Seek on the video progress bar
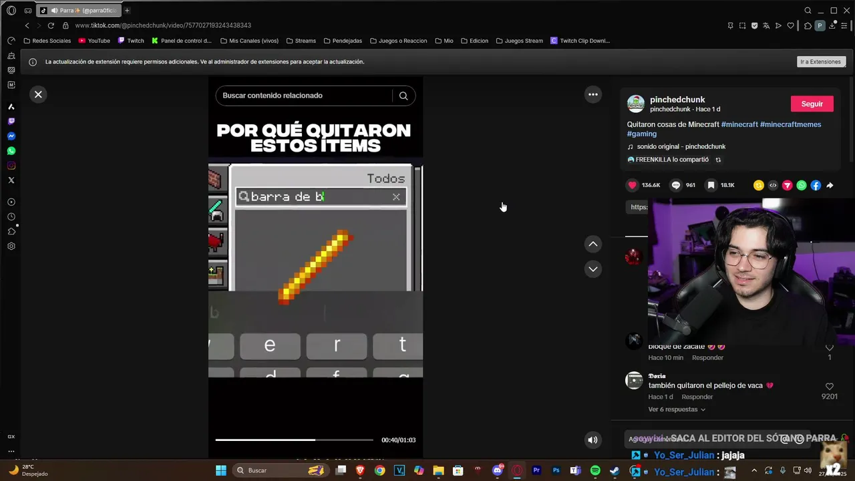 point(294,440)
